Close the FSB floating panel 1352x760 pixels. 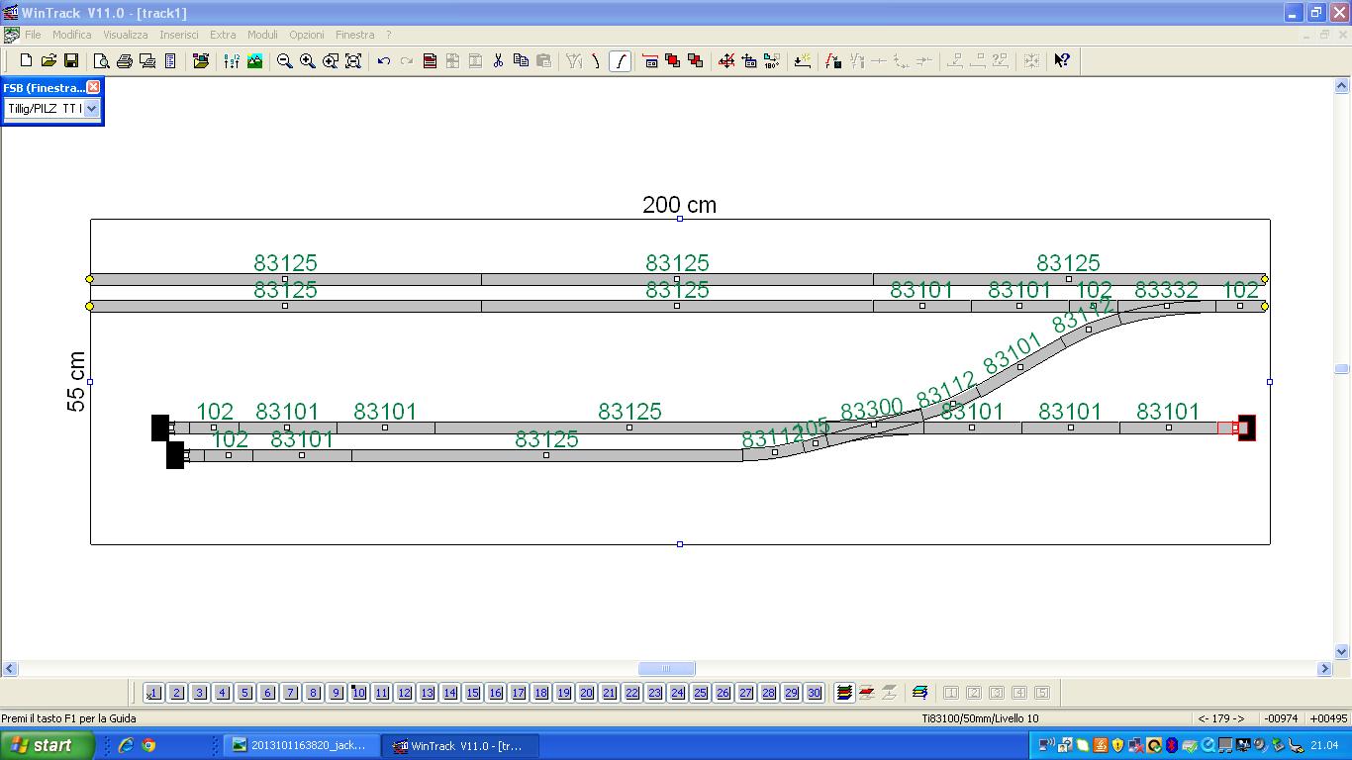click(x=93, y=87)
